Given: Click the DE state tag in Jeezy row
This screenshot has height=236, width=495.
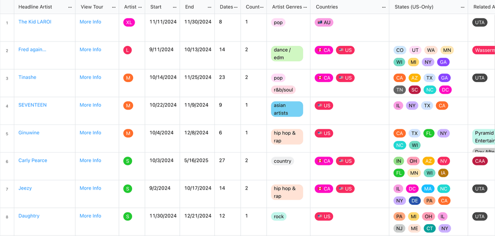Looking at the screenshot, I should point(415,200).
